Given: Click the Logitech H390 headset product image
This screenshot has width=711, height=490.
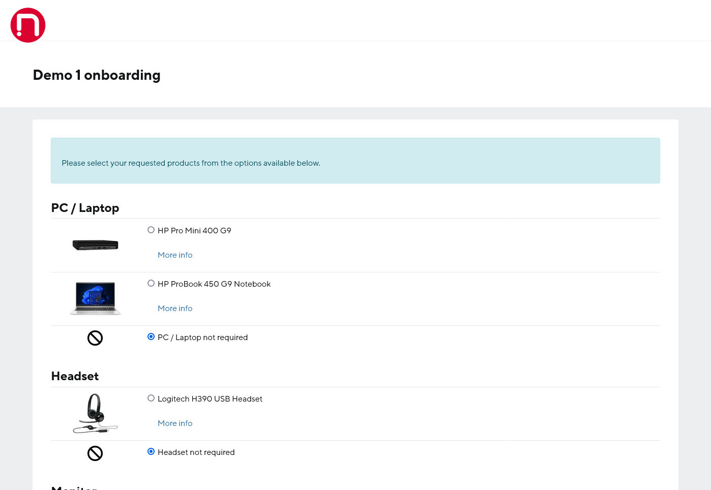Looking at the screenshot, I should (95, 413).
